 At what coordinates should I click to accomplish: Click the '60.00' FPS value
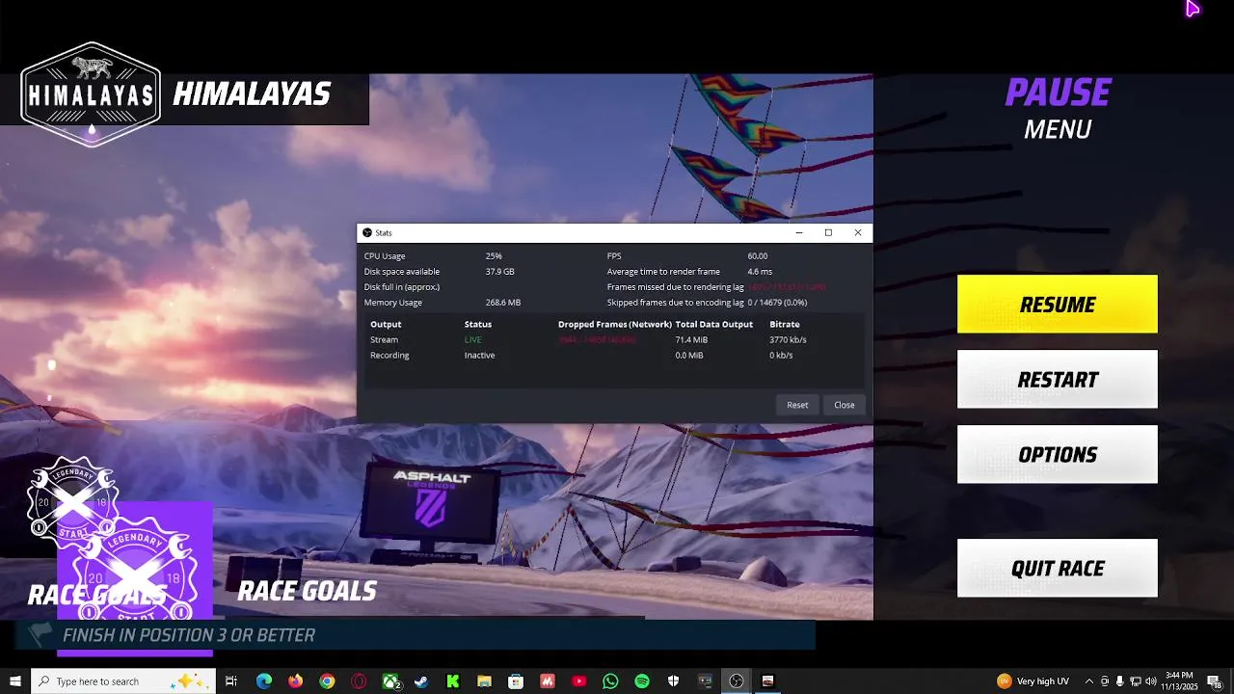coord(758,256)
